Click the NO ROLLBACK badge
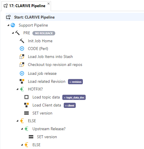 pyautogui.click(x=44, y=33)
